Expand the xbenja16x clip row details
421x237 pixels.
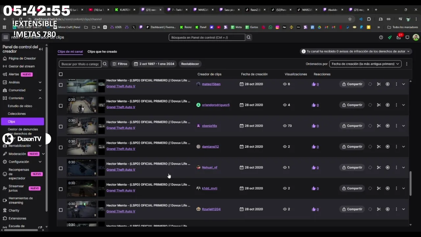pos(404,126)
